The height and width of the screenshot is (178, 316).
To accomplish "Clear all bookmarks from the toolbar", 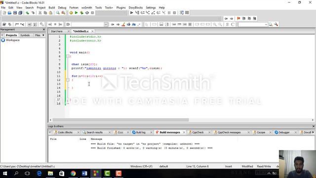I will (x=255, y=19).
